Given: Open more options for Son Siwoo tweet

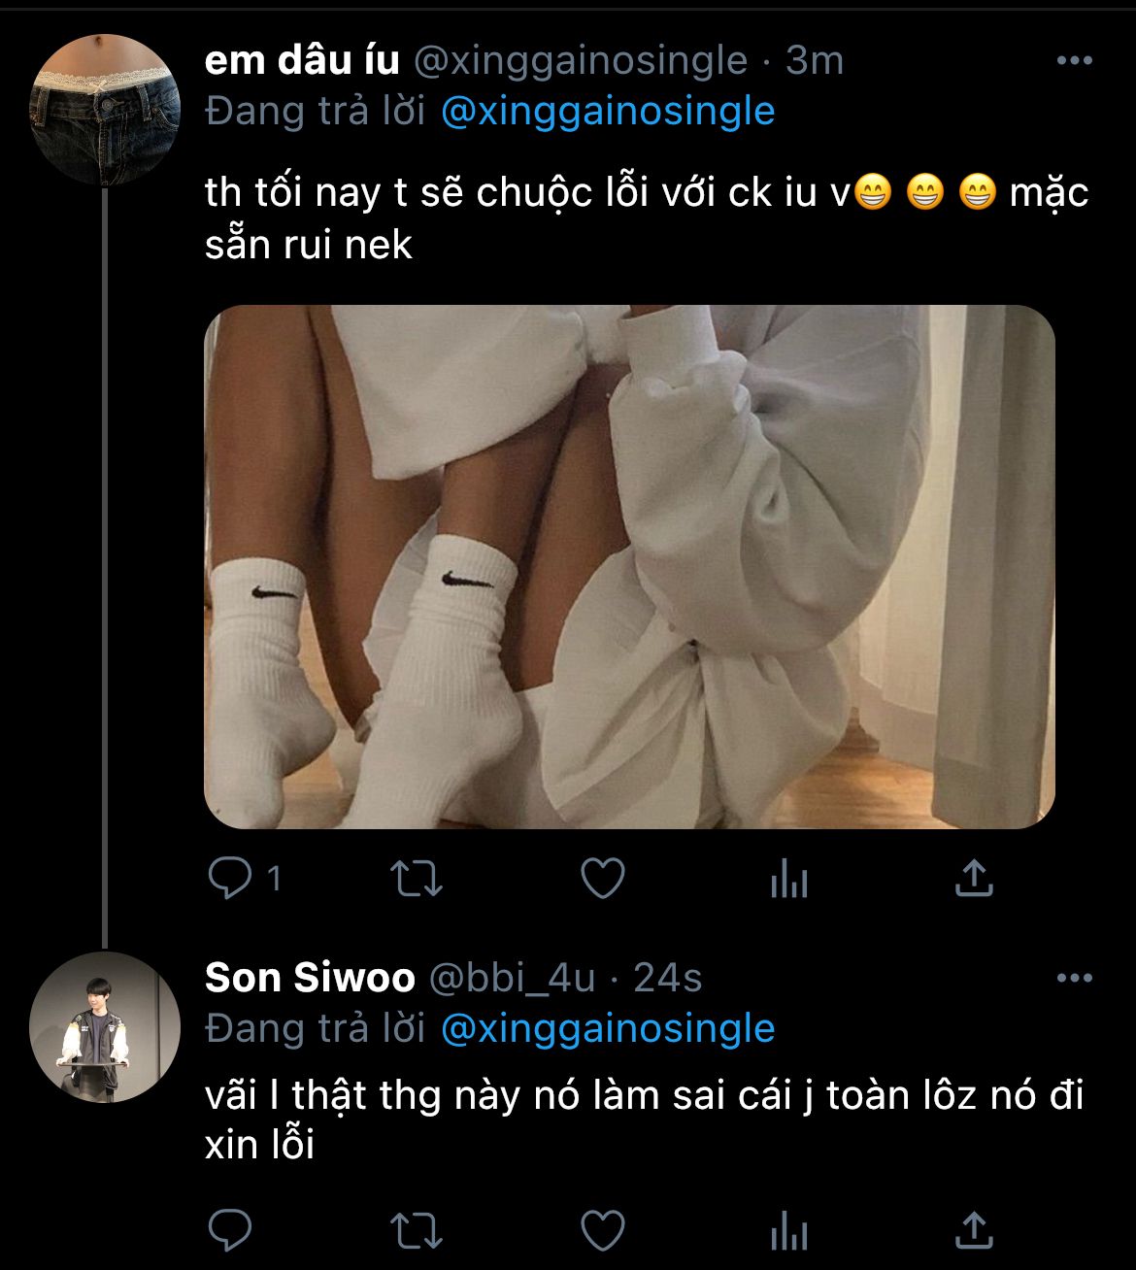Looking at the screenshot, I should coord(1074,978).
